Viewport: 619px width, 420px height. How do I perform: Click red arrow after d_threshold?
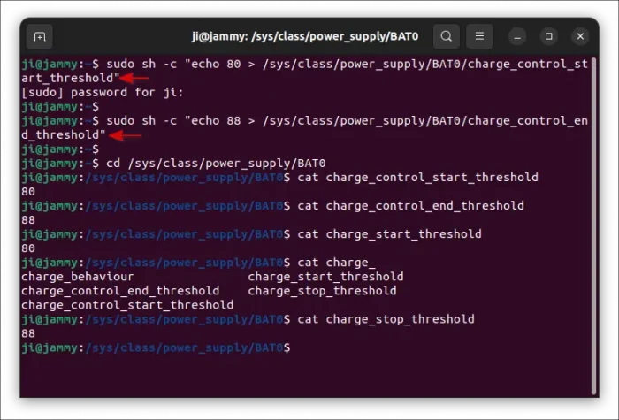(126, 135)
